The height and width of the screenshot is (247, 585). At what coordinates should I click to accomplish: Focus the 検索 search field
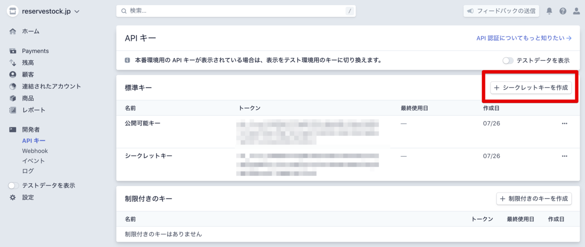click(x=236, y=11)
